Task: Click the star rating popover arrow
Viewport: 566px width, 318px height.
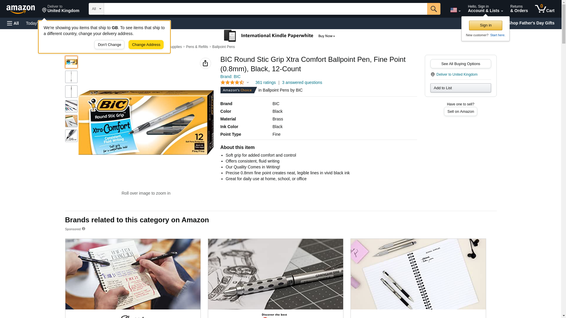Action: coord(248,83)
